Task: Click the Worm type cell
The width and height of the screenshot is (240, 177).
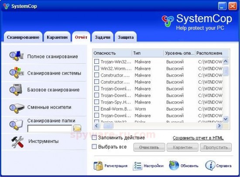Action: coord(140,109)
